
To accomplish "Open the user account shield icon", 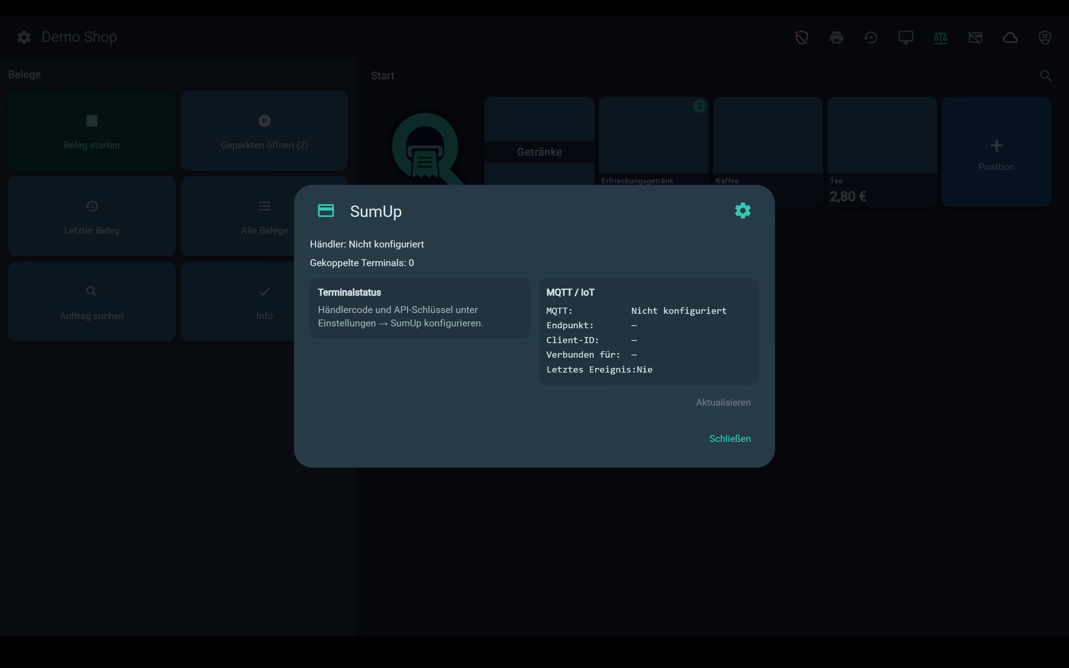I will point(1045,37).
